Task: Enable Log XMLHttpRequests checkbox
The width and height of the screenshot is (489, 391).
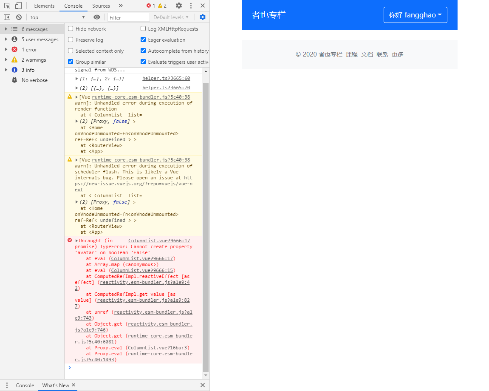Action: click(x=143, y=29)
